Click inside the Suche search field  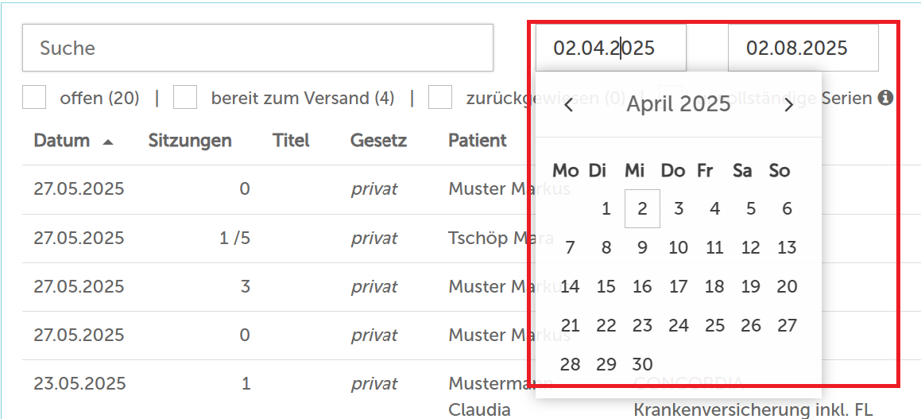257,48
